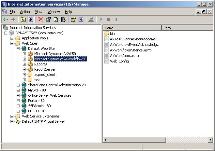Toggle the Show/Hide Action Pane icon
Viewport: 215px width, 151px height.
pos(81,20)
